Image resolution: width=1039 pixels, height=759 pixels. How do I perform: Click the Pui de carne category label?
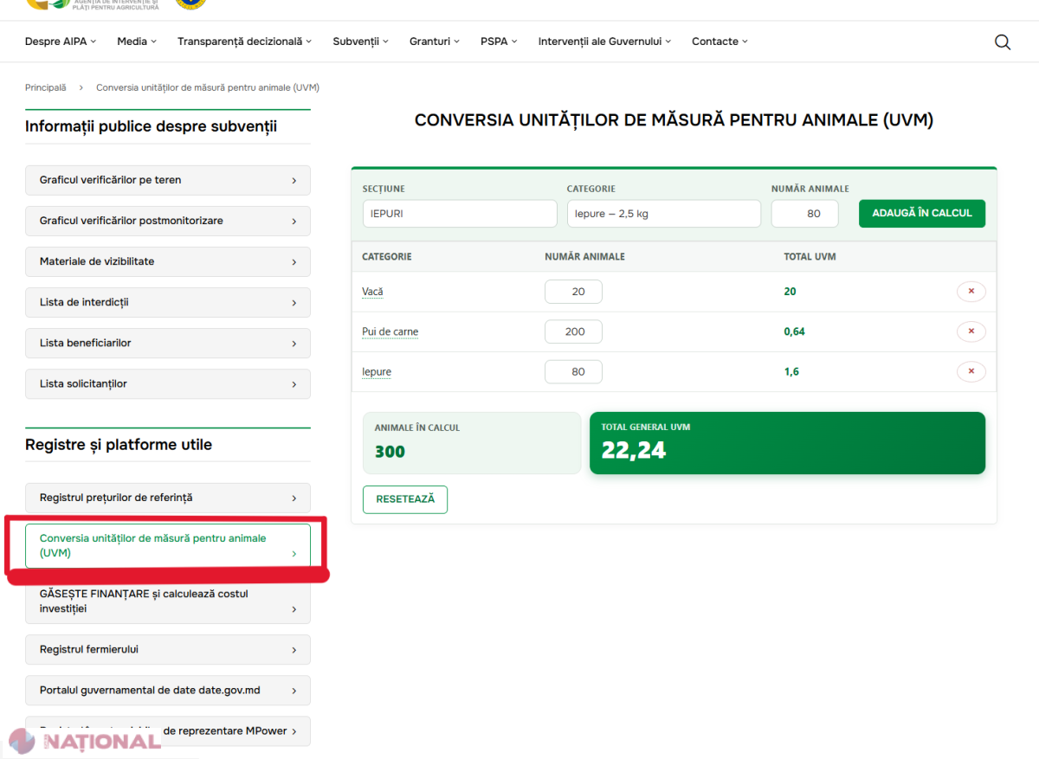[x=390, y=331]
